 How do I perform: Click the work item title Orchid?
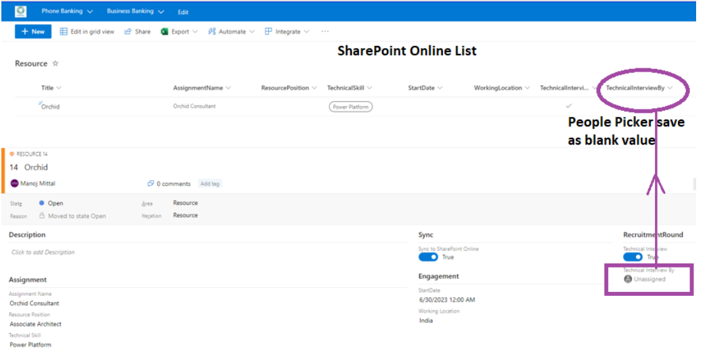(36, 167)
